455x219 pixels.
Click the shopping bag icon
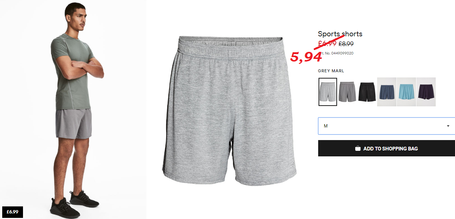[x=358, y=149]
